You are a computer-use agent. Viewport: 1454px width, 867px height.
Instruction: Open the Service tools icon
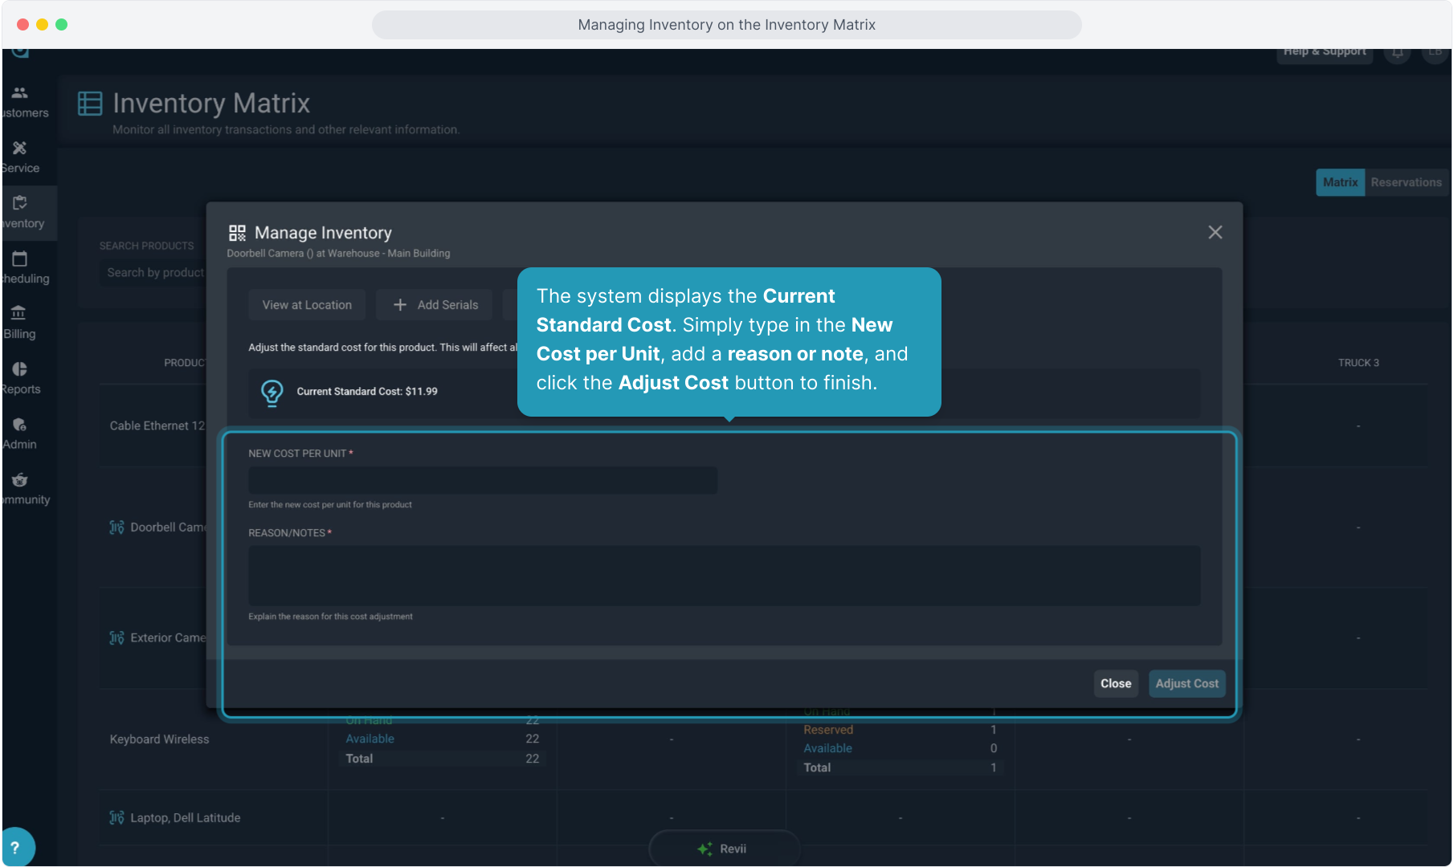20,149
